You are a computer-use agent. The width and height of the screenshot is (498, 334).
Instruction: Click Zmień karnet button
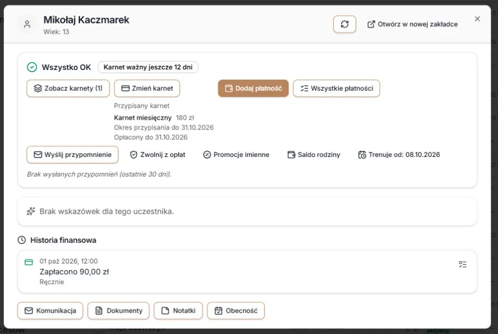click(147, 88)
